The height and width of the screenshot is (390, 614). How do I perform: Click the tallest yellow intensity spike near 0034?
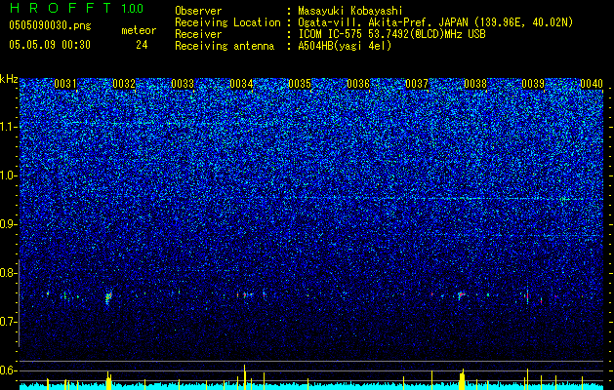point(244,376)
